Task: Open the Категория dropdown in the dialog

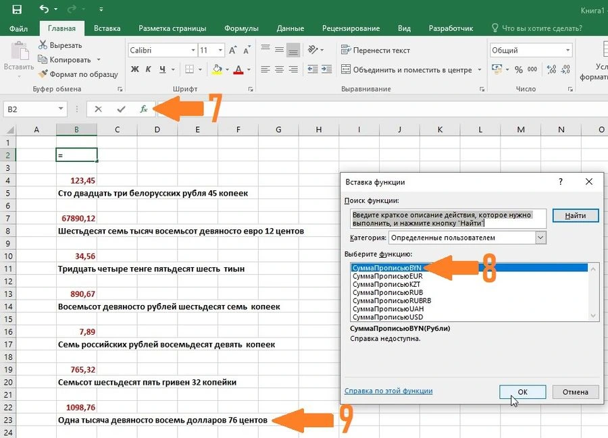Action: pos(540,238)
